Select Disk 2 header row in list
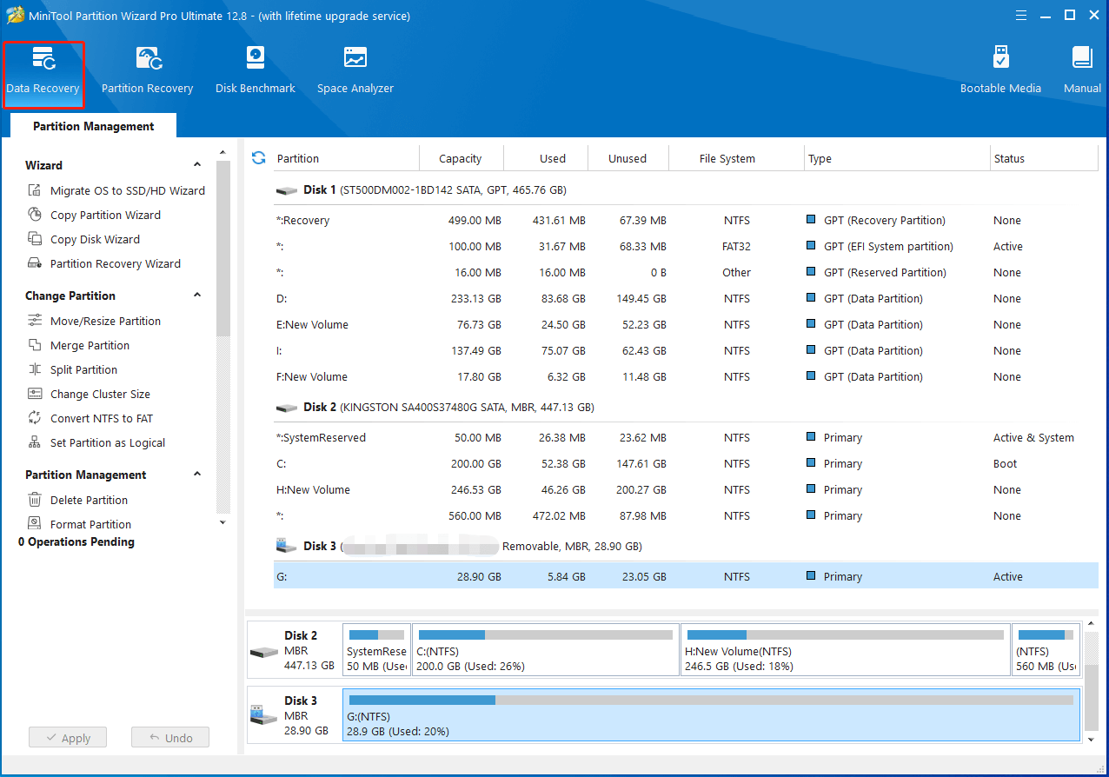 coord(686,407)
